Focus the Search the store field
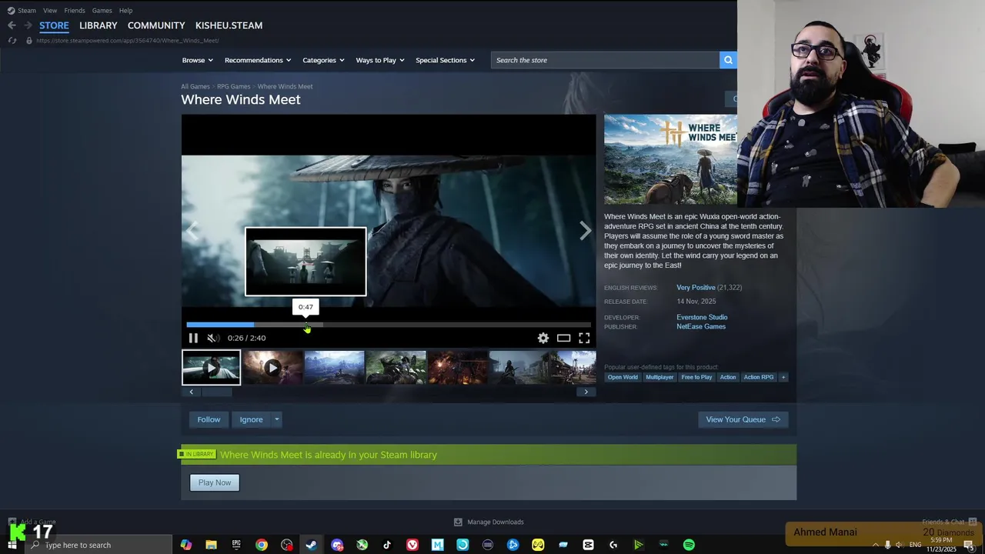 [x=605, y=60]
